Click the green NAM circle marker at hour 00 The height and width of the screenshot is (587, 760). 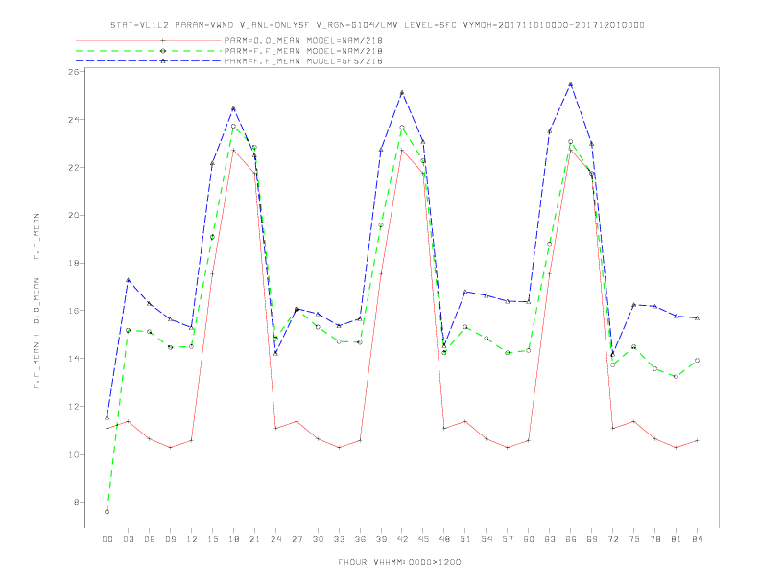click(107, 512)
